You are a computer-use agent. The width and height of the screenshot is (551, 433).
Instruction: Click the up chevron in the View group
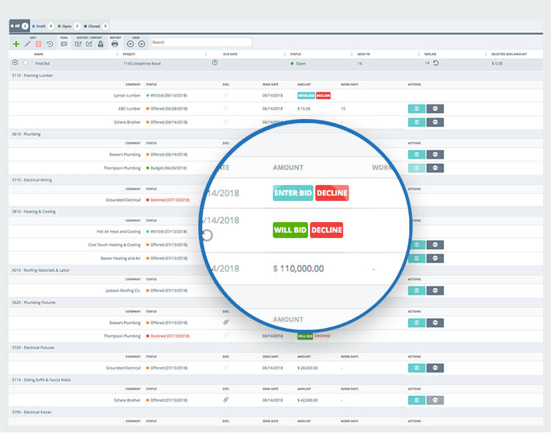click(129, 43)
